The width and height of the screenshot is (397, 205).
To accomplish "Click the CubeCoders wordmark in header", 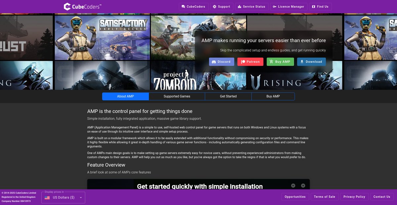I will click(87, 6).
